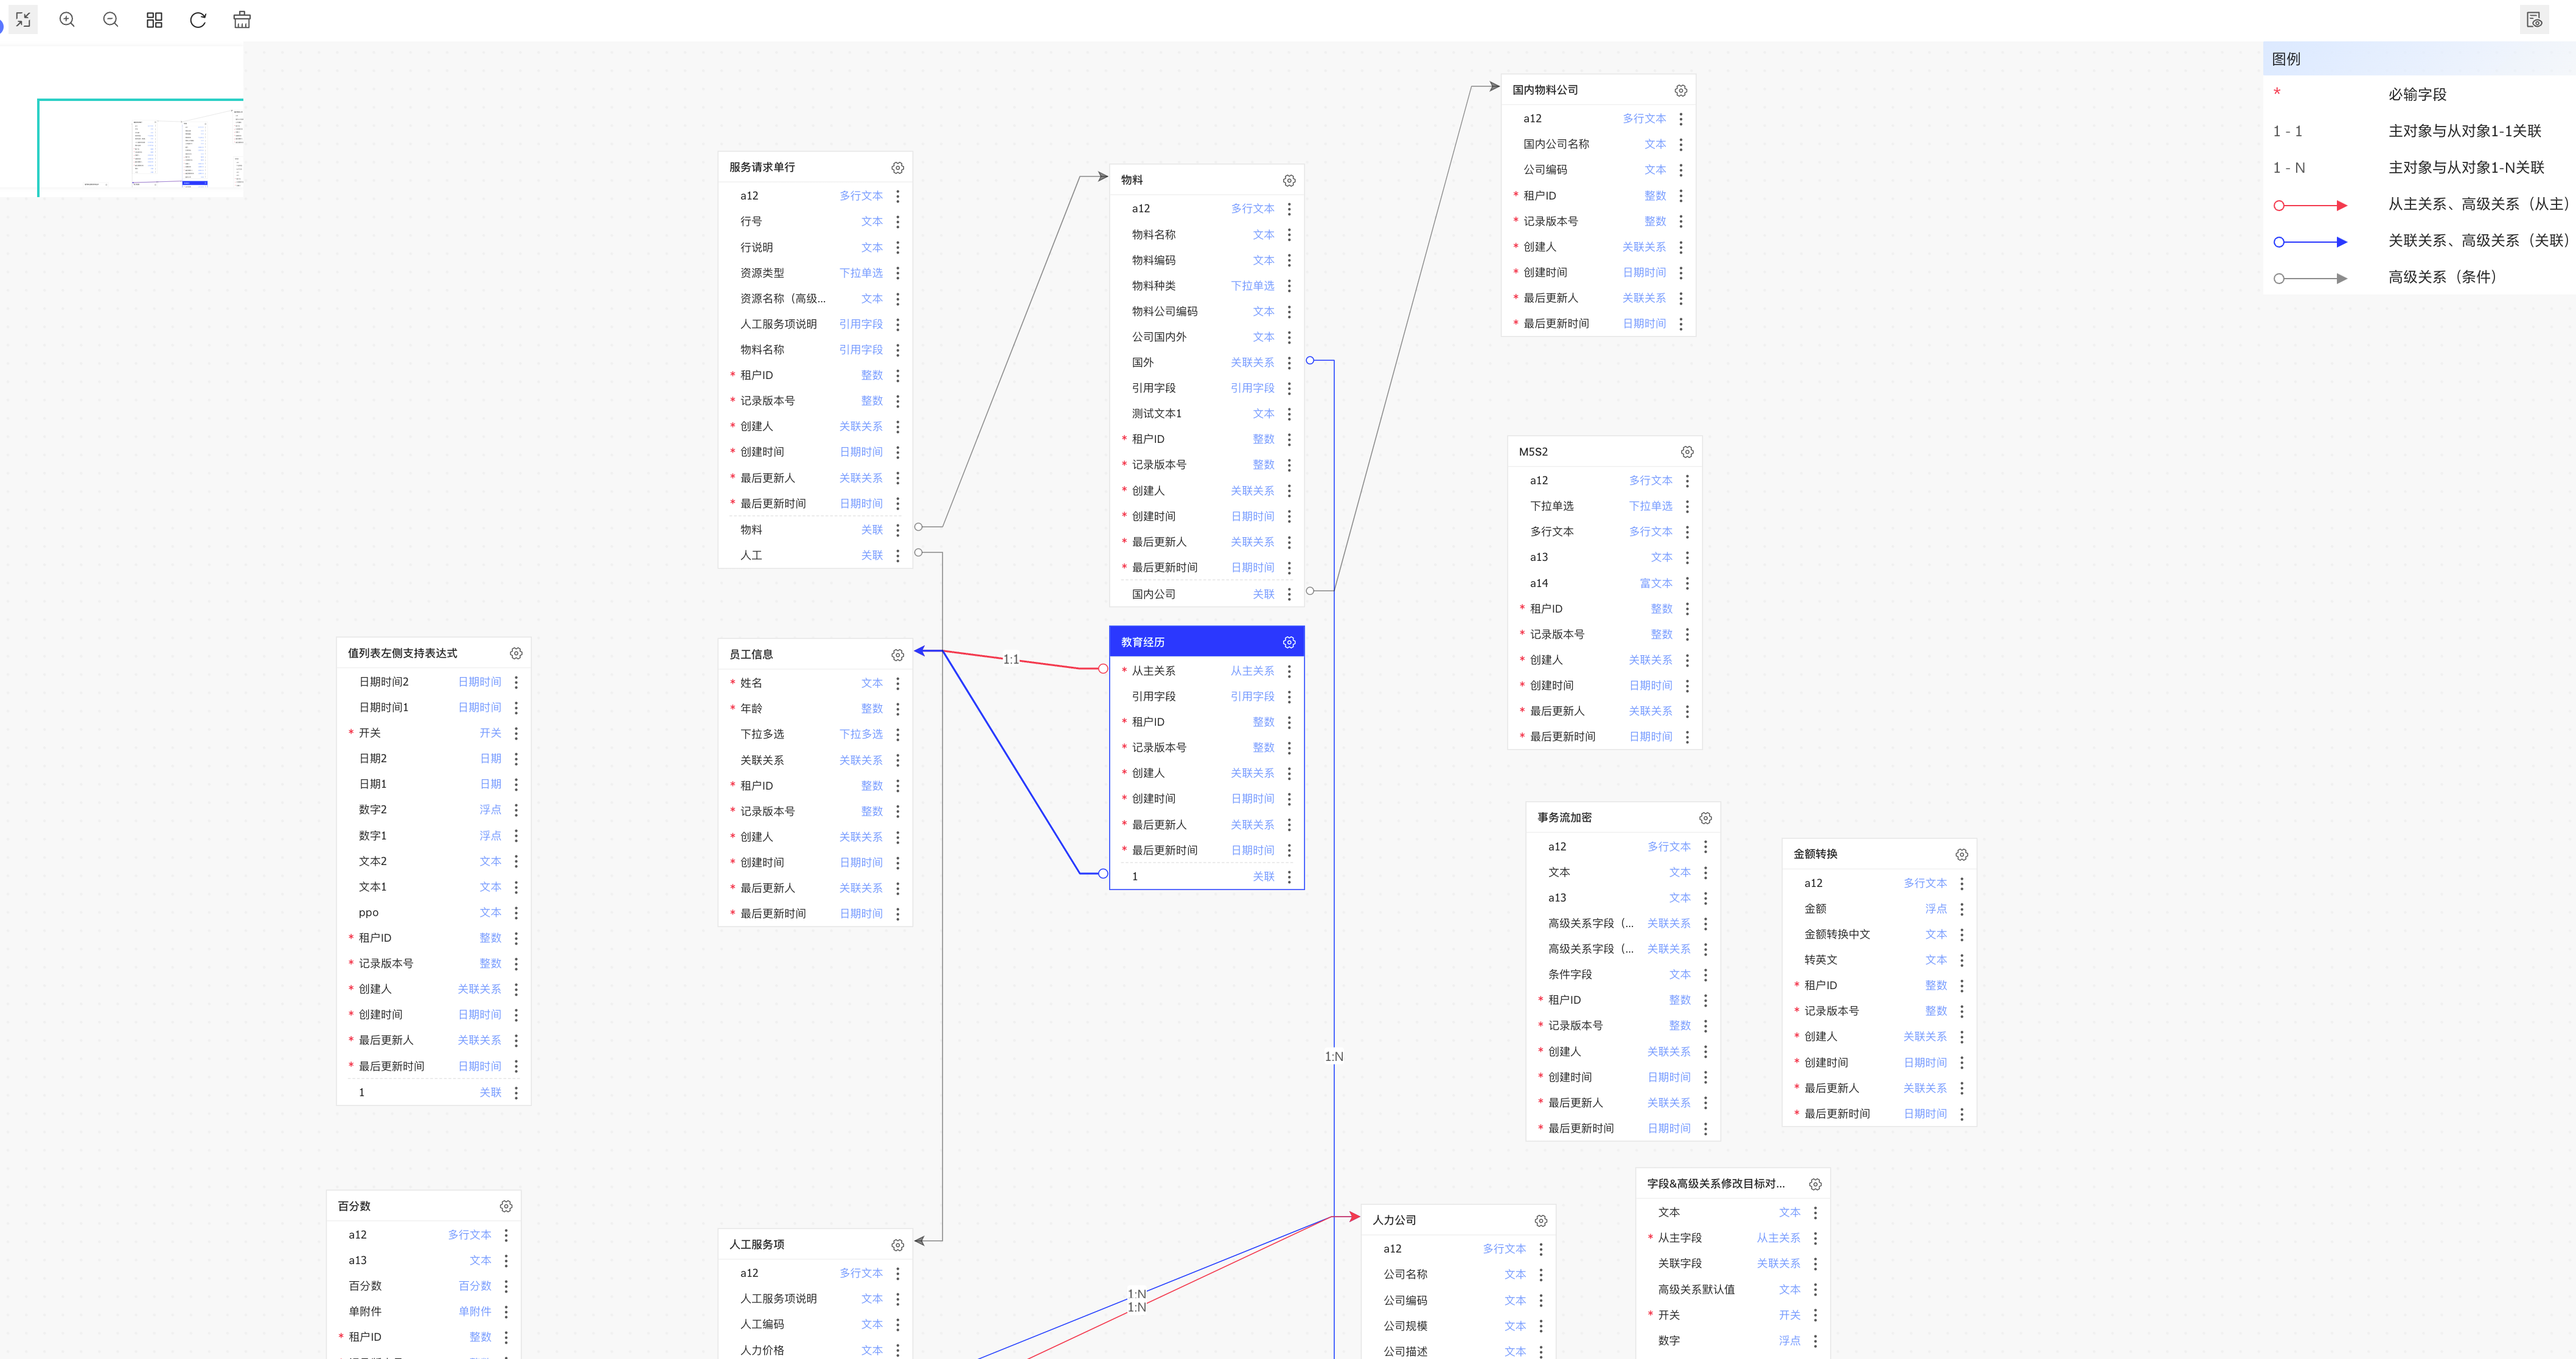
Task: Open more menu for 百分数 field row
Action: pos(506,1286)
